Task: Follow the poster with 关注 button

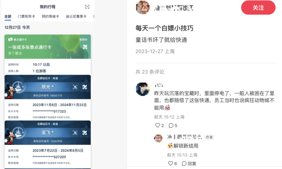Action: 258,8
